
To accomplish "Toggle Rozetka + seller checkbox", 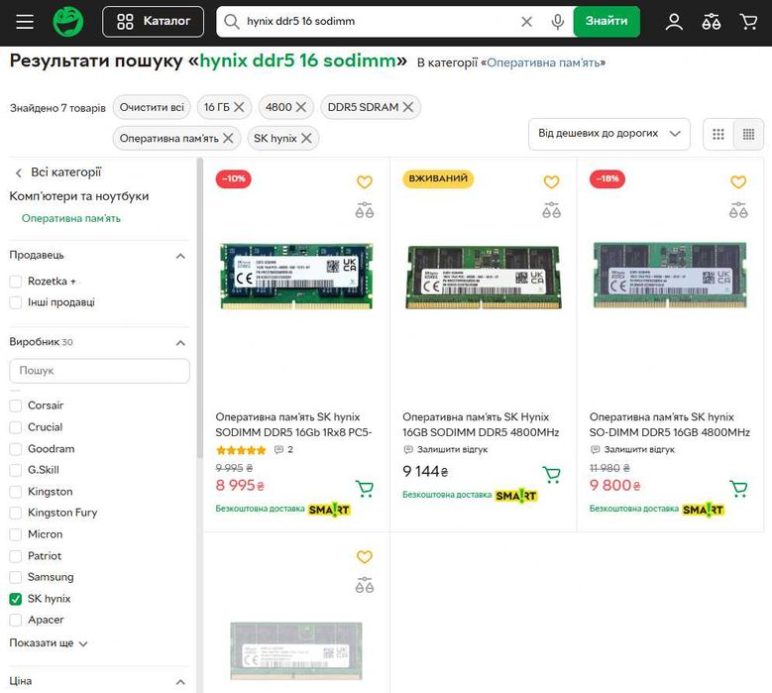I will [16, 282].
